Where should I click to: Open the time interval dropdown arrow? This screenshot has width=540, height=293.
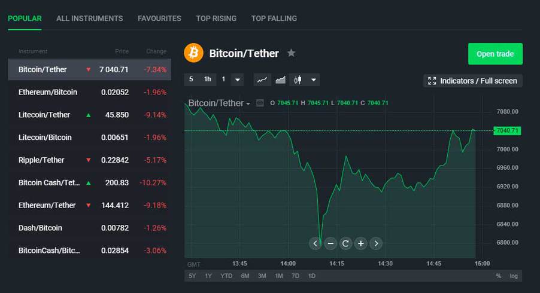[237, 80]
